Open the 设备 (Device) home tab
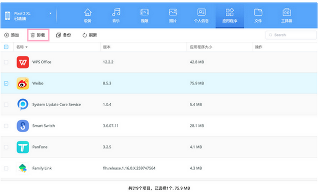Screen dimensions: 318x195 87,15
